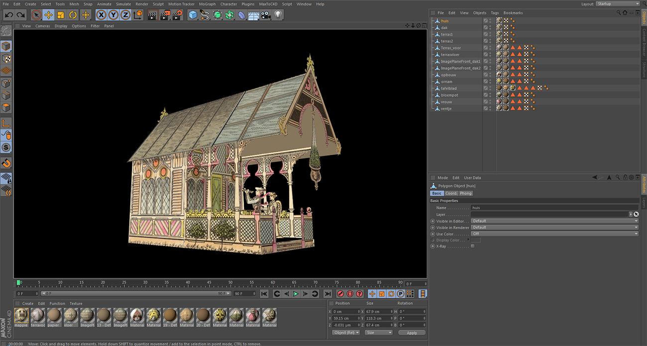Screen dimensions: 647x346
Task: Click the Undo arrow icon
Action: (8, 15)
